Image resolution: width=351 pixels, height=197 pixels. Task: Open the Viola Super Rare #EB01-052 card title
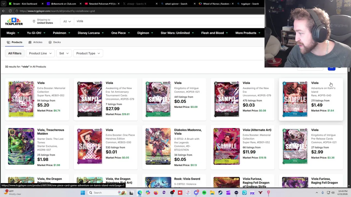click(41, 83)
